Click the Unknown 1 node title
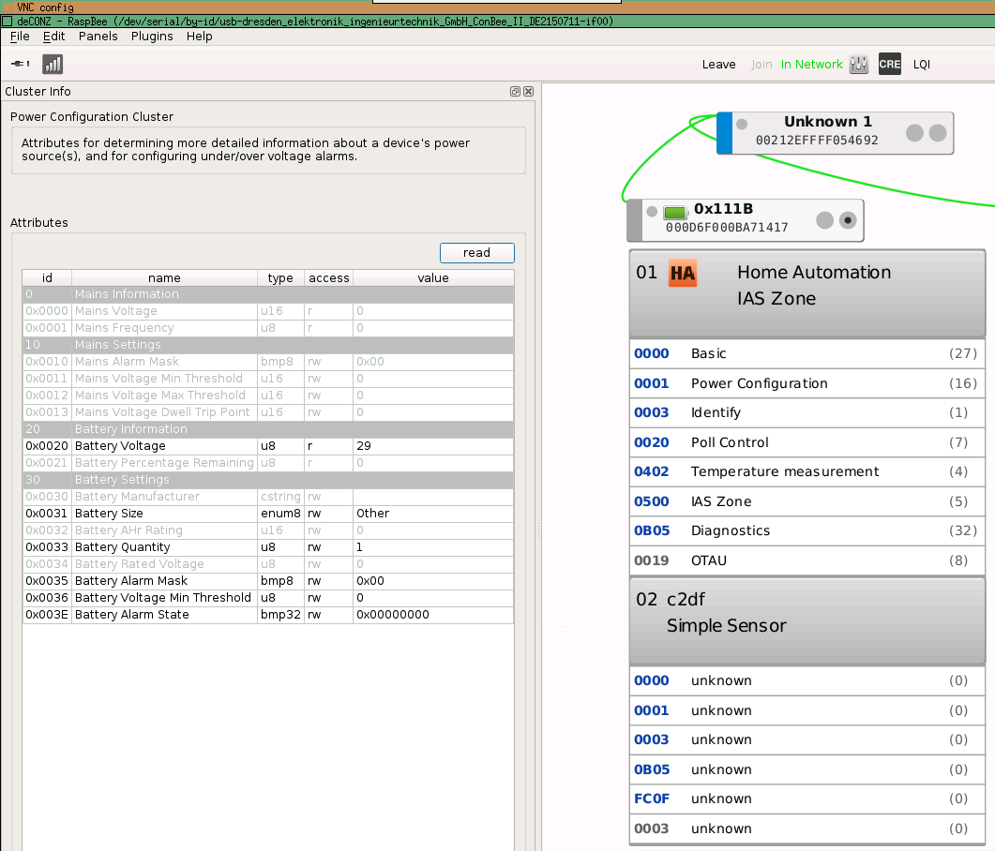The image size is (995, 851). click(x=828, y=122)
